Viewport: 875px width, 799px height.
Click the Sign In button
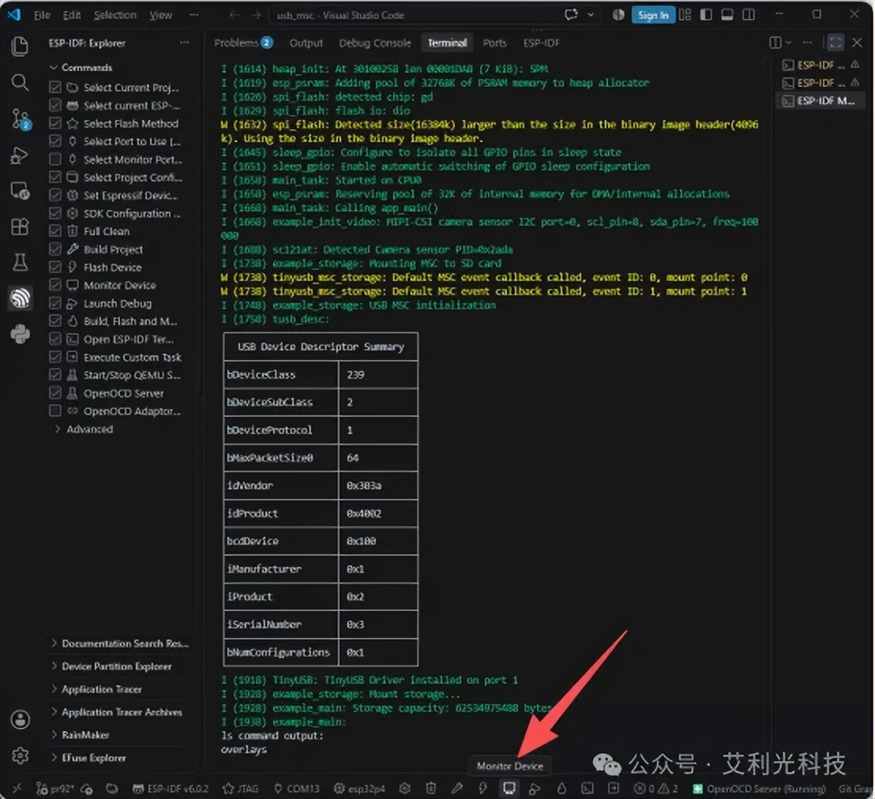pos(653,15)
